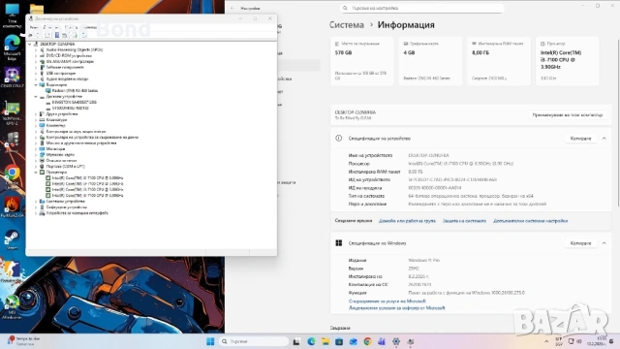Click Копиране for device specifications

[x=580, y=139]
